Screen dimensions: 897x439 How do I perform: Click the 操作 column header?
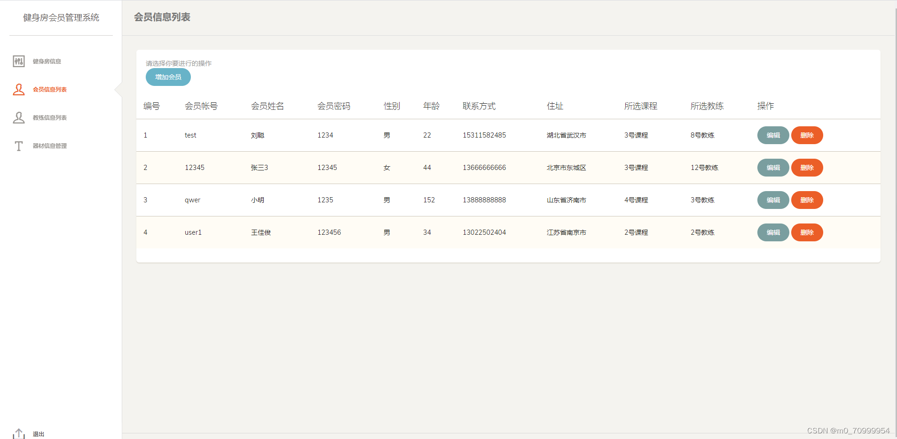765,106
